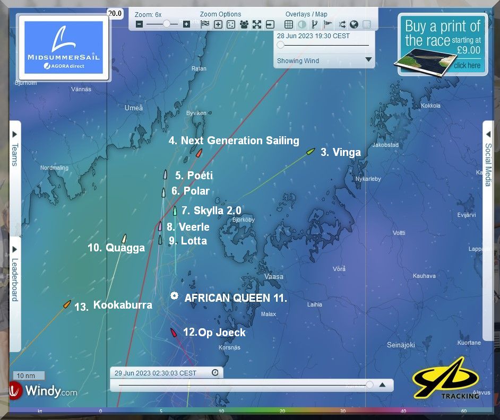This screenshot has height=420, width=500.
Task: Zoom to whole race checkered flag icon
Action: coord(205,24)
